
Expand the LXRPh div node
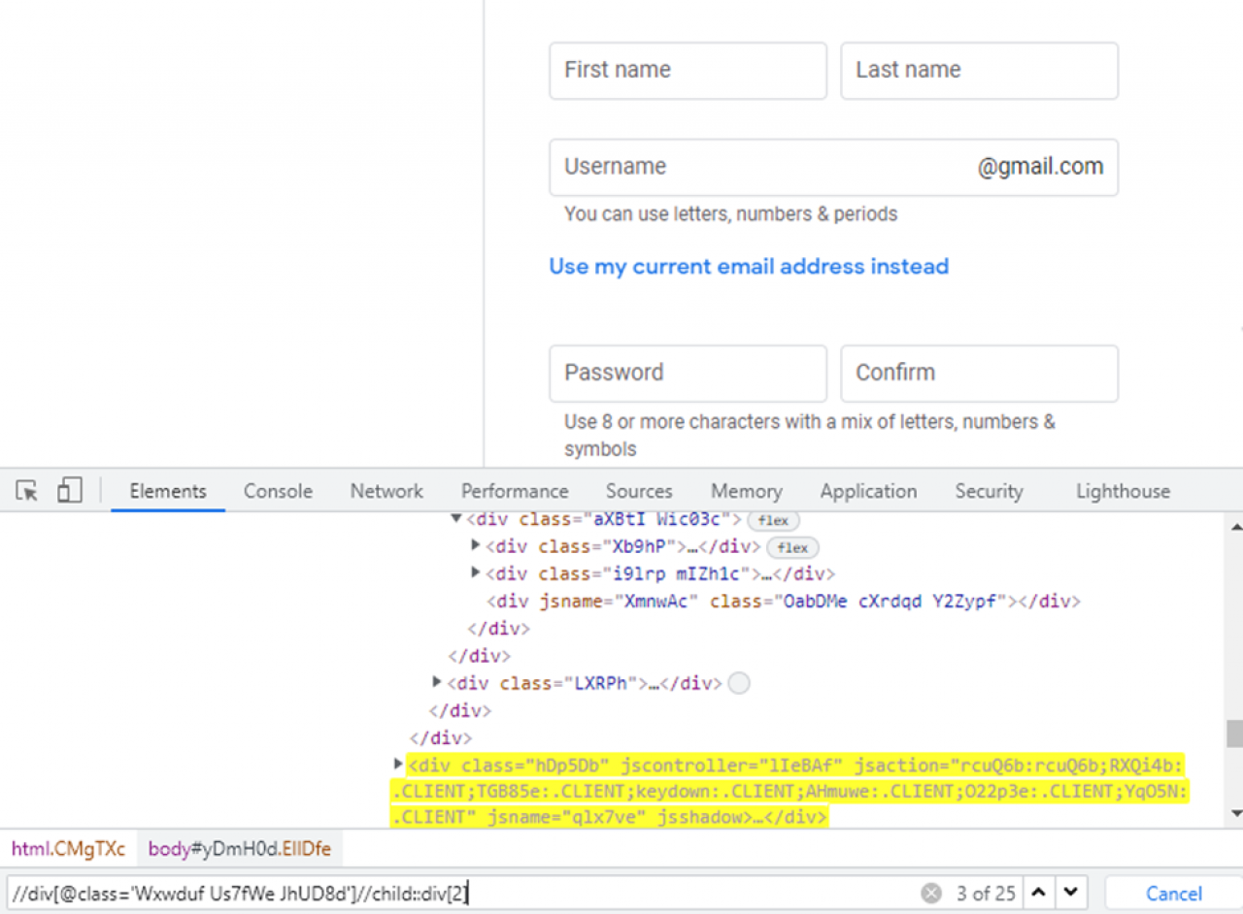437,682
